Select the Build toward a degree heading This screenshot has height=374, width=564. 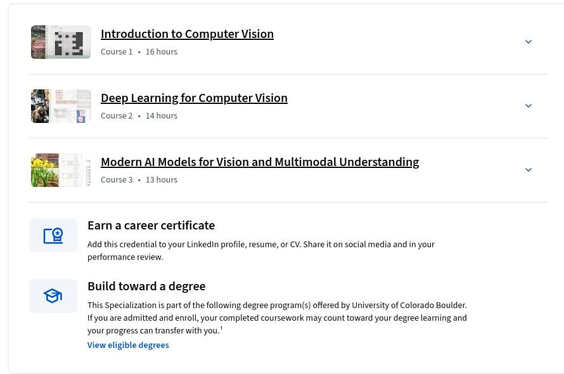146,286
